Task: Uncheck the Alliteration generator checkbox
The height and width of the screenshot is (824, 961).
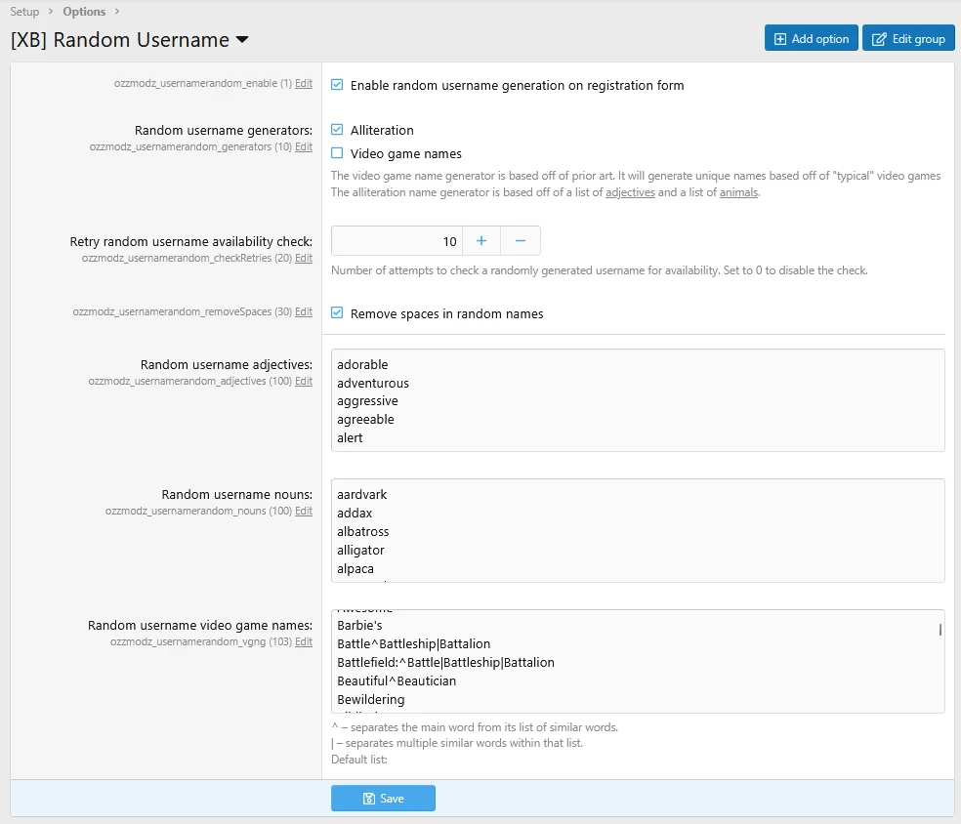Action: point(337,130)
